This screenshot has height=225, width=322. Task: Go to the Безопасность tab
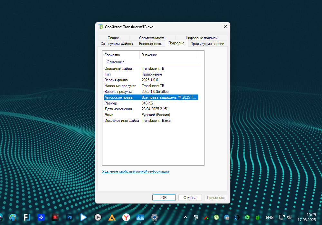(150, 44)
